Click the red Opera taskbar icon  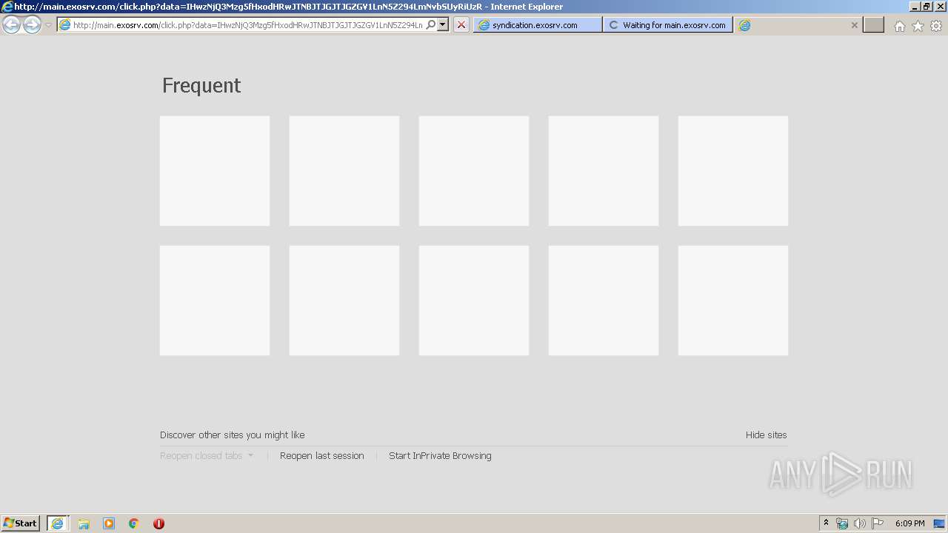158,523
